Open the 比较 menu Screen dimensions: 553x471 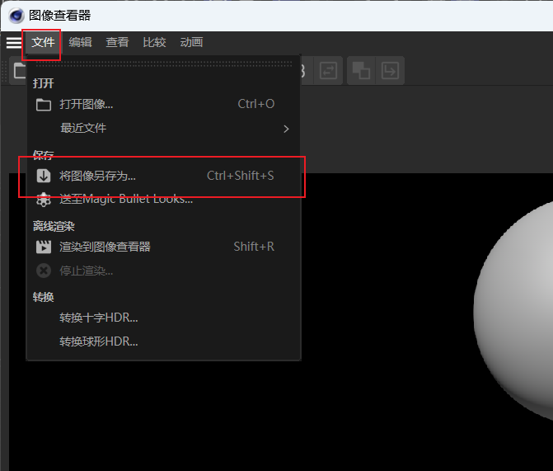tap(154, 42)
